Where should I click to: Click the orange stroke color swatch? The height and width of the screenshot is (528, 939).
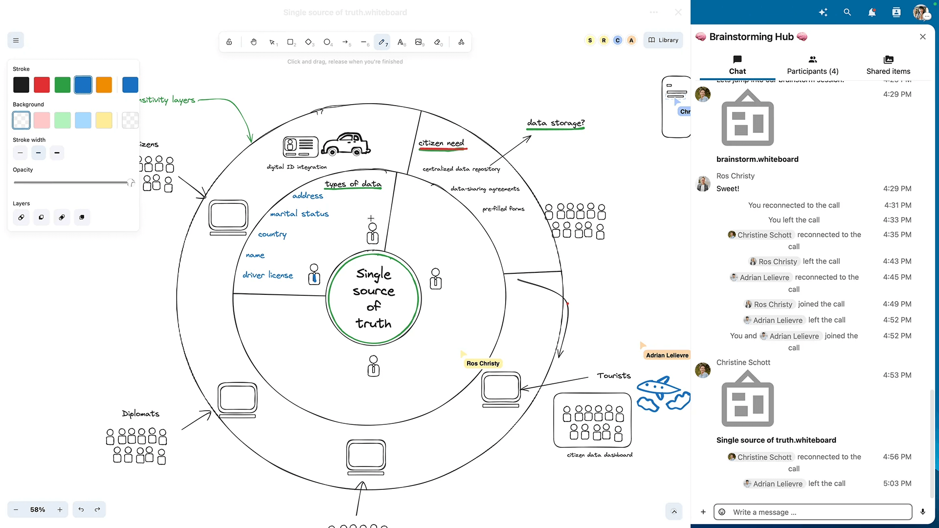(105, 85)
